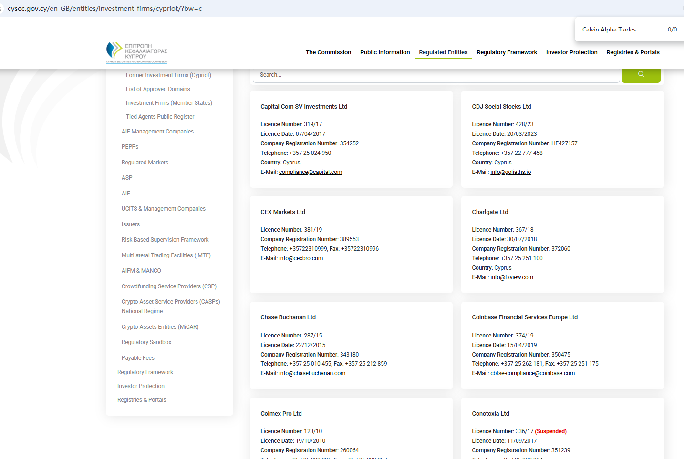Go to Regulatory Sandbox in sidebar
The image size is (684, 459).
146,342
